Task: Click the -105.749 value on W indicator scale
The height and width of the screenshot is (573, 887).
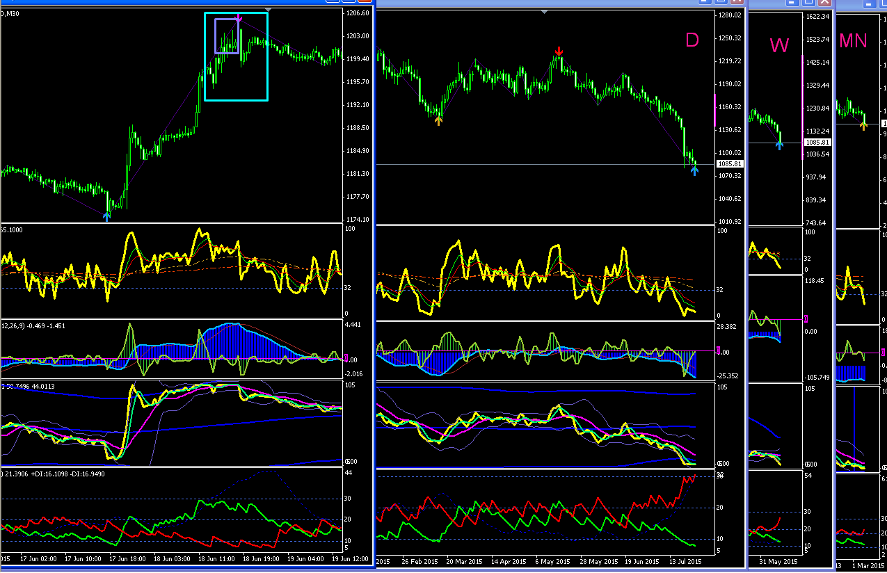Action: [817, 378]
